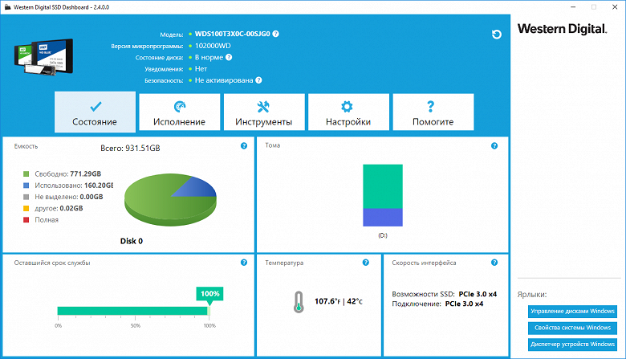Click help icon next to 'Не активирована'
Screen dimensions: 626x359
[x=258, y=80]
